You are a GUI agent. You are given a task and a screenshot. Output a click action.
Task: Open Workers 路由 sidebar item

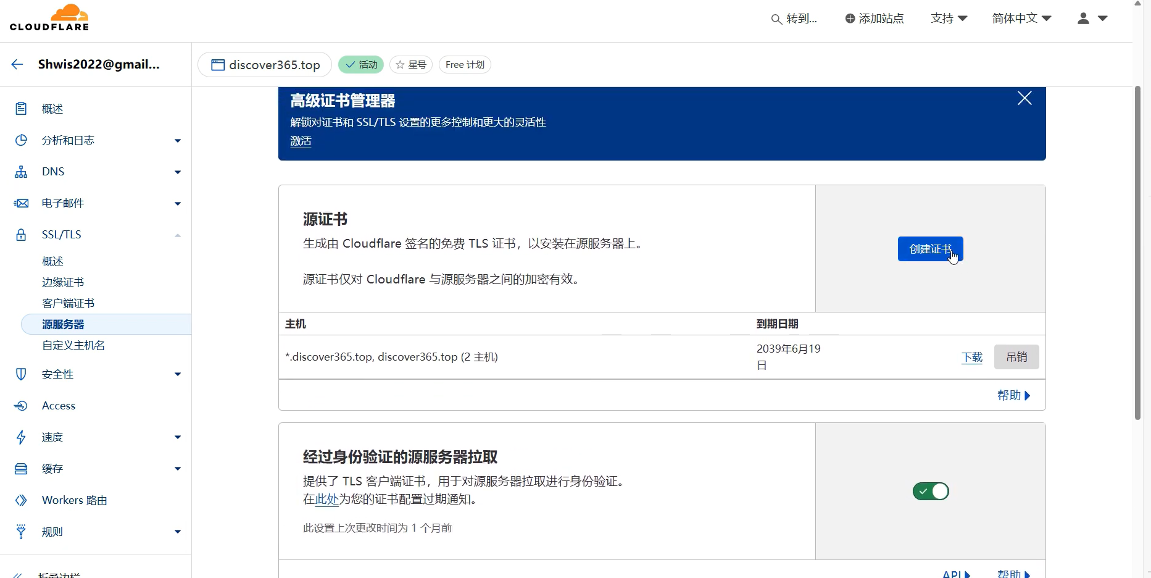75,500
